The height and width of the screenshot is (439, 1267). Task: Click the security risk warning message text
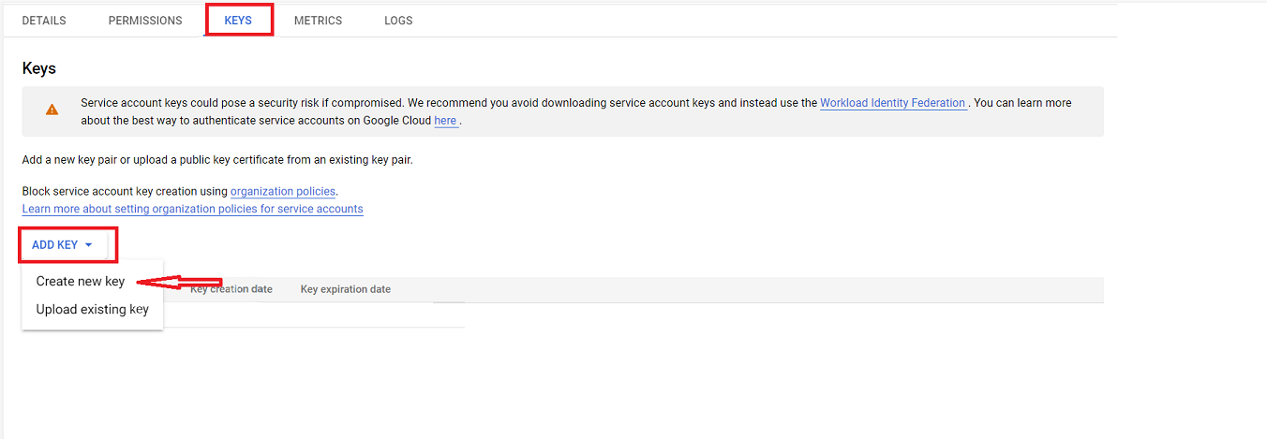pos(576,111)
